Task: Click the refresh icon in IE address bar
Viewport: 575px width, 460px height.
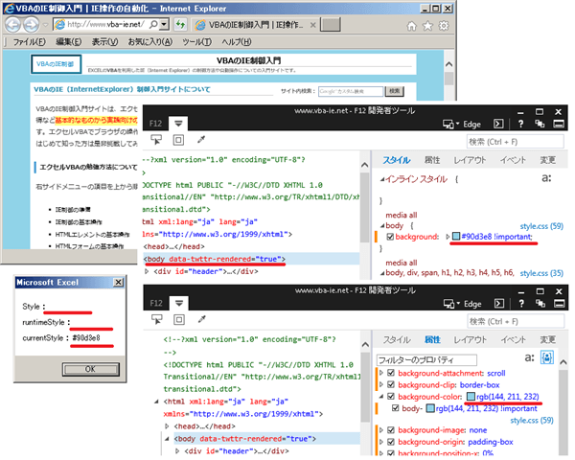Action: [180, 25]
